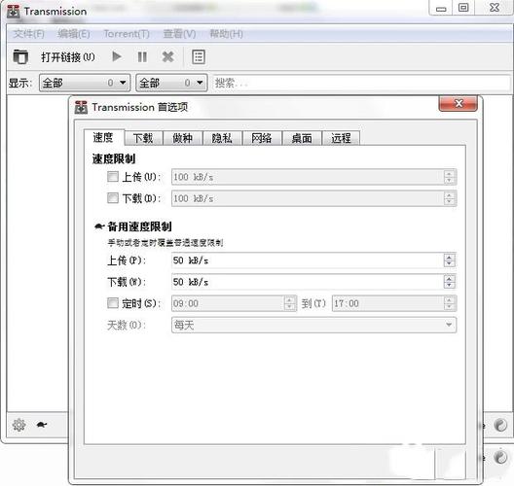The height and width of the screenshot is (486, 514).
Task: Expand first 全部 filter dropdown
Action: pyautogui.click(x=85, y=83)
